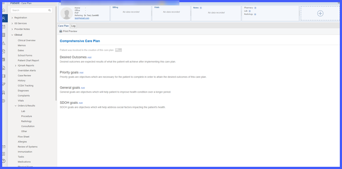
Task: Open the alert triangle icon in the sidebar
Action: [x=4, y=43]
